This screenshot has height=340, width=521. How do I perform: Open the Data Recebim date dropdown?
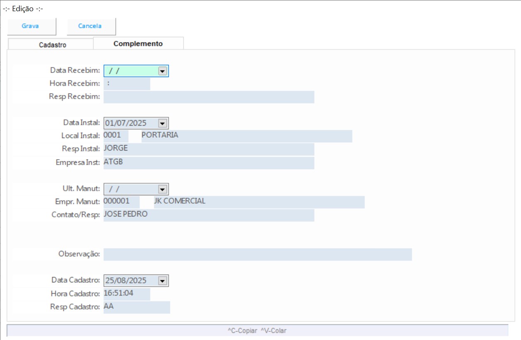[162, 71]
